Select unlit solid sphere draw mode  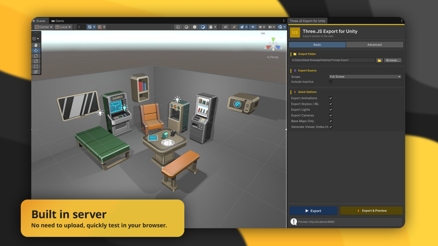click(x=195, y=27)
